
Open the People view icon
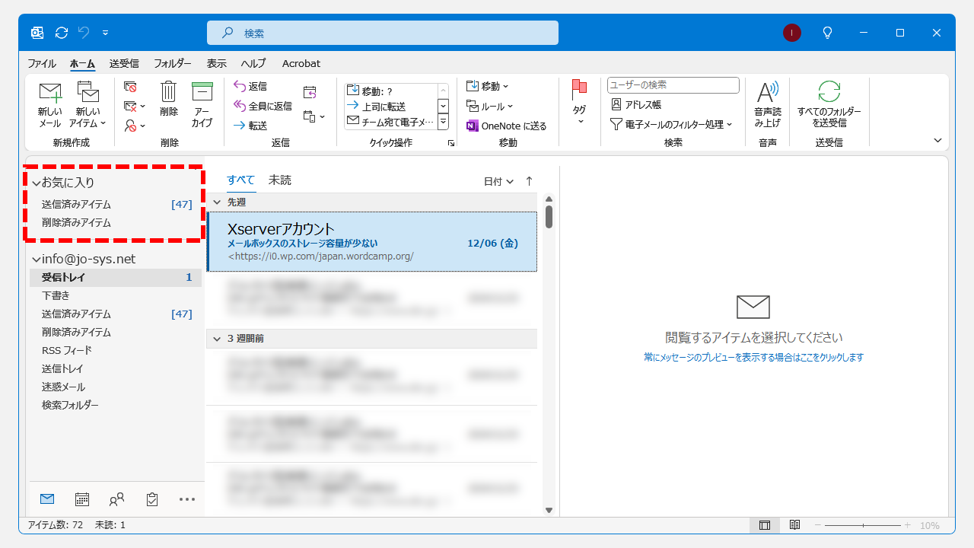point(116,499)
